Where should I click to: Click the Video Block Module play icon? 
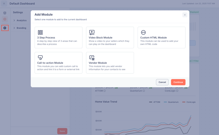pyautogui.click(x=92, y=32)
